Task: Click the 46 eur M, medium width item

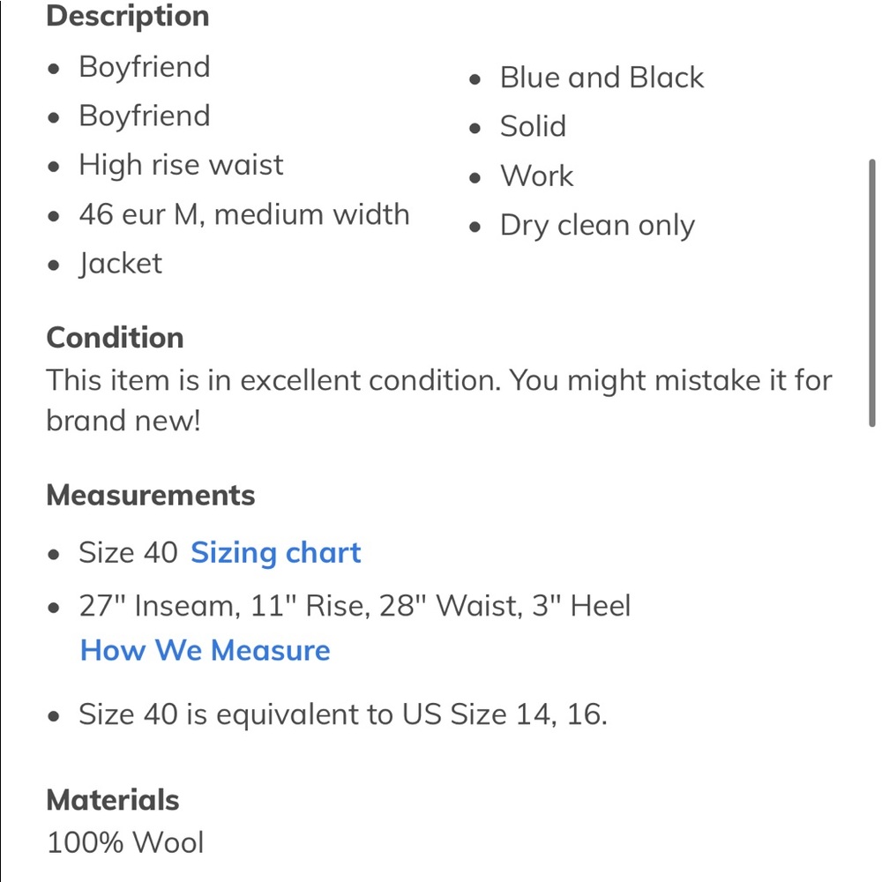Action: 244,215
